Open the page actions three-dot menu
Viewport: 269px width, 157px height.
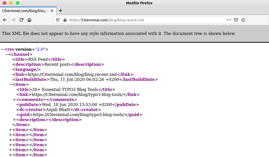click(x=229, y=20)
